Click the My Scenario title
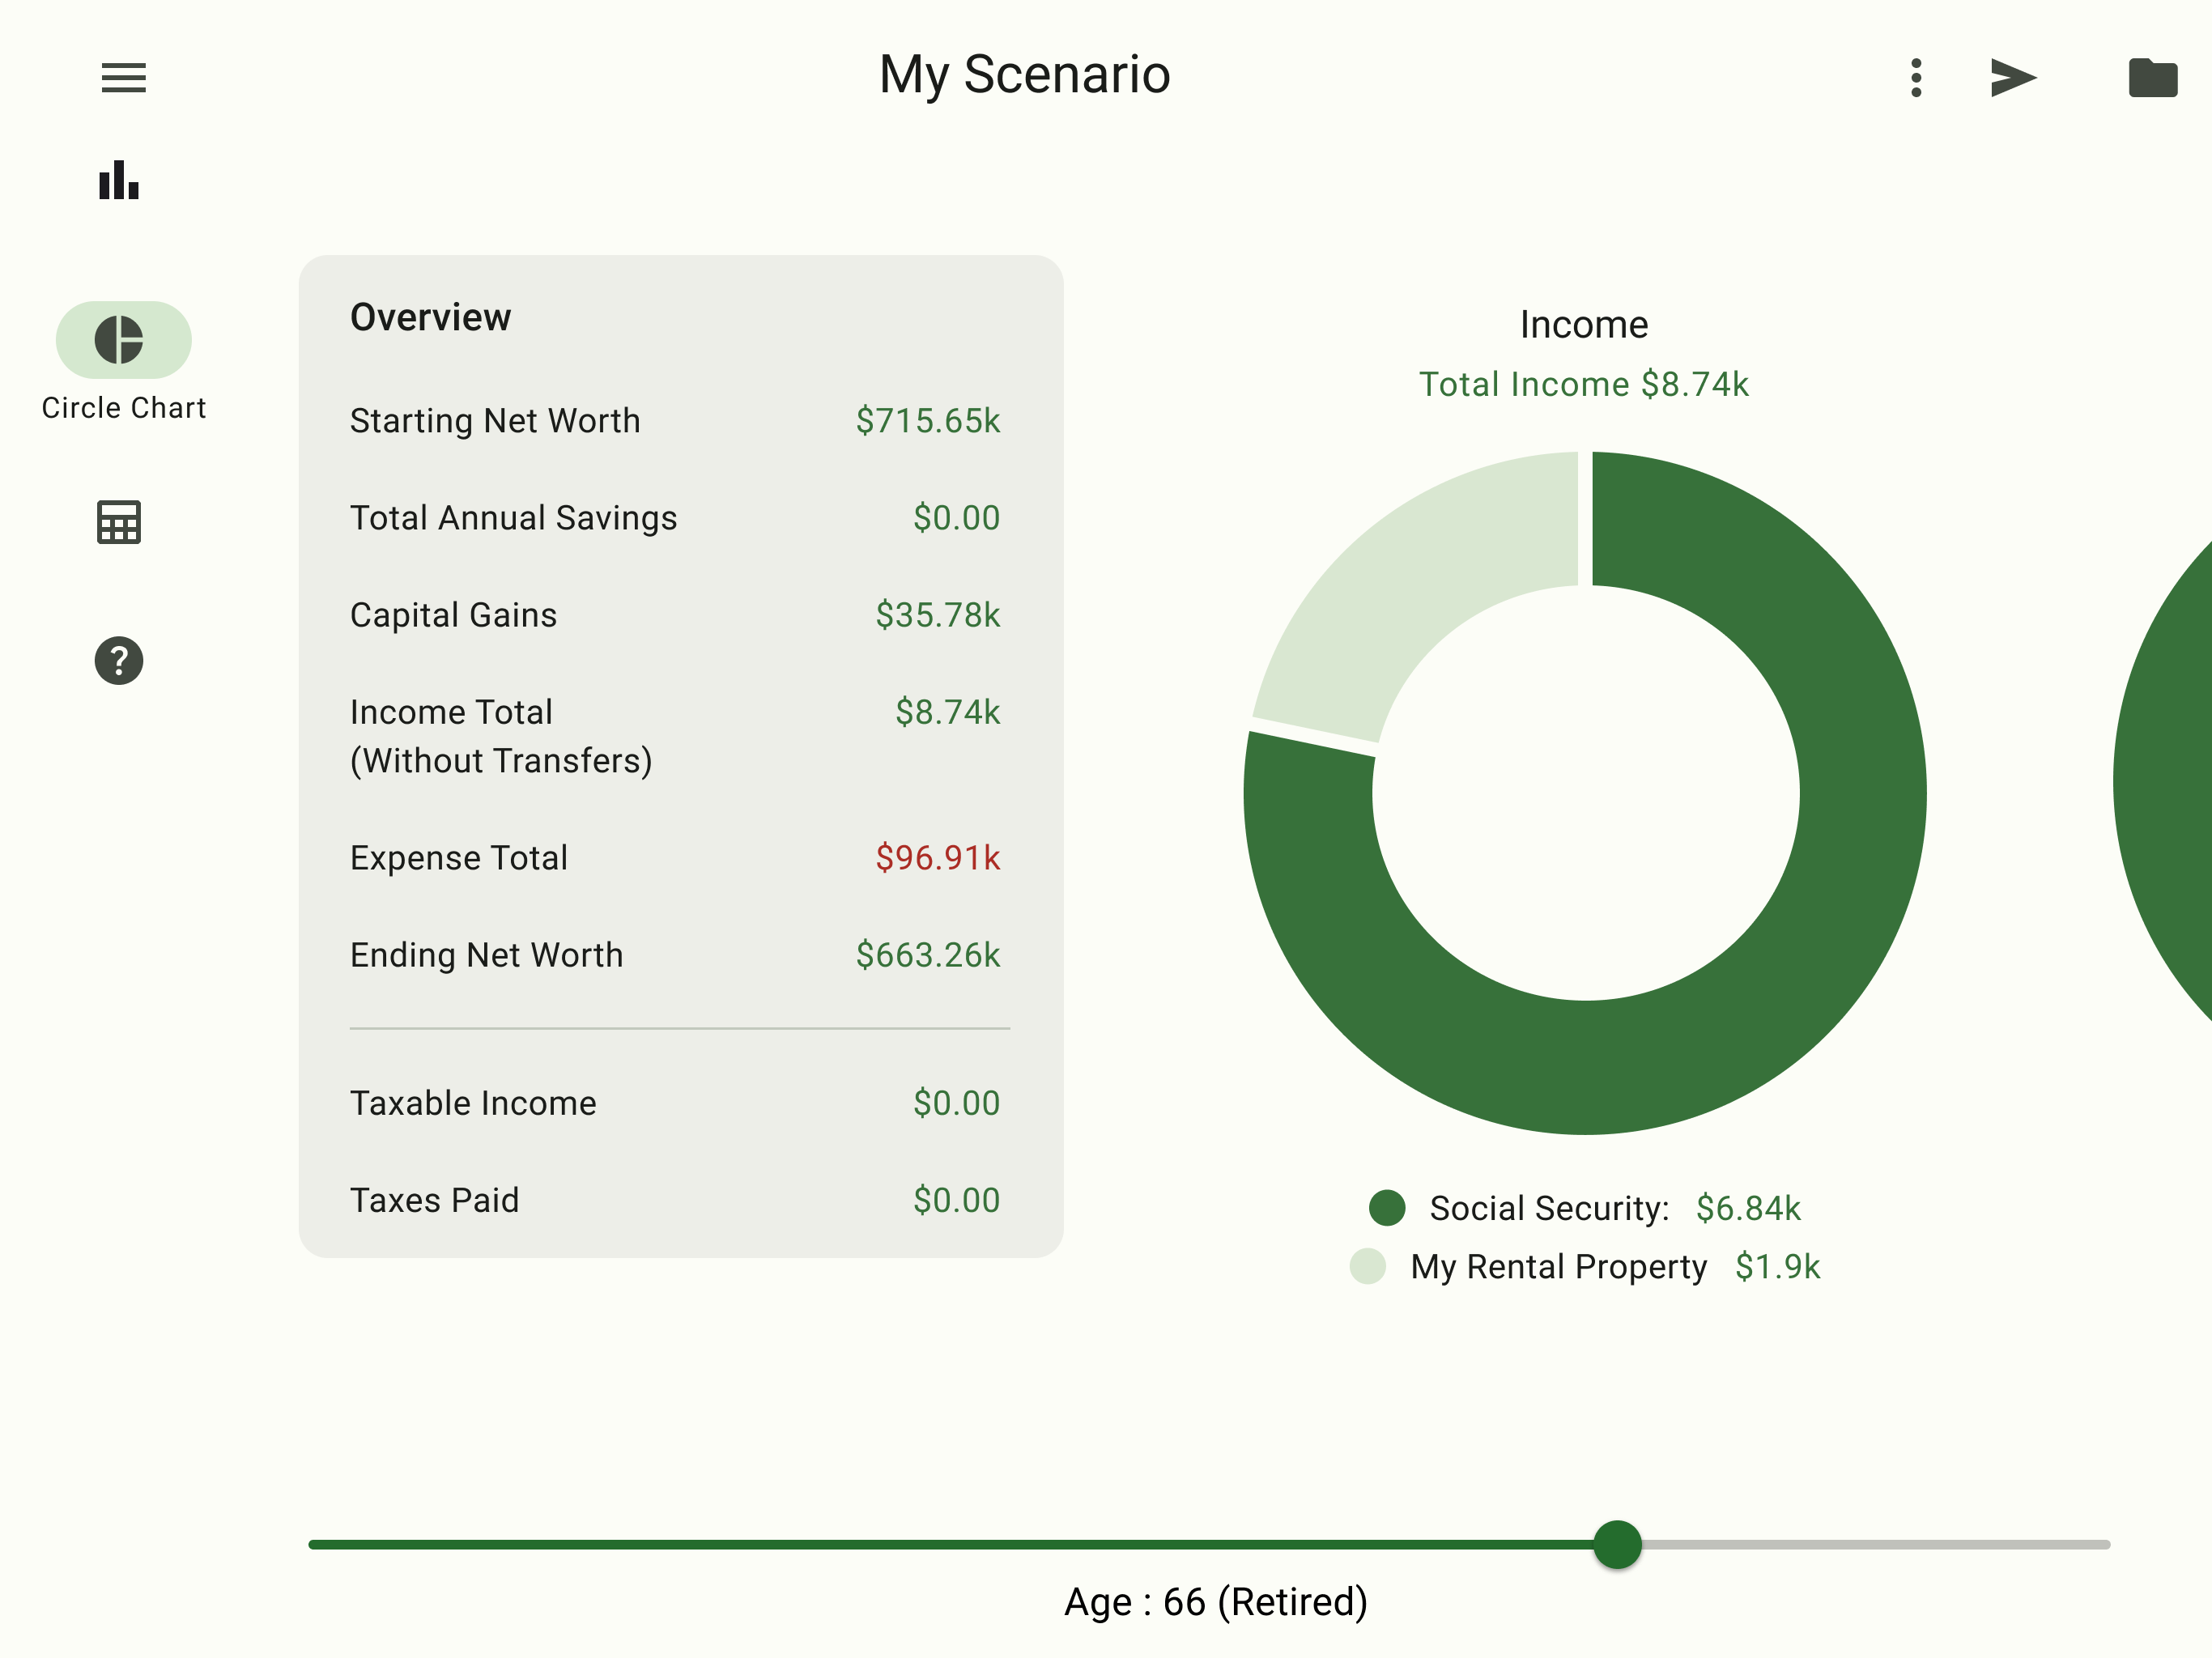Image resolution: width=2212 pixels, height=1658 pixels. tap(1024, 75)
